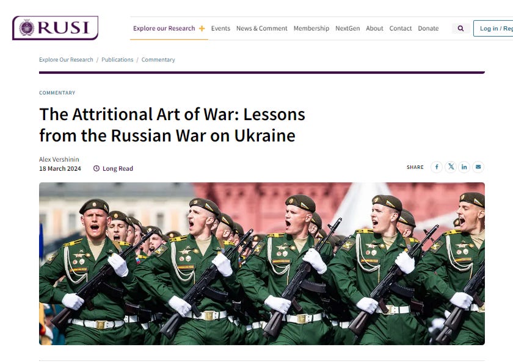Click the date 18 March 2024
This screenshot has width=513, height=364.
60,168
